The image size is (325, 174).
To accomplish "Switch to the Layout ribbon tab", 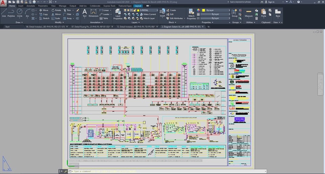I will point(138,6).
